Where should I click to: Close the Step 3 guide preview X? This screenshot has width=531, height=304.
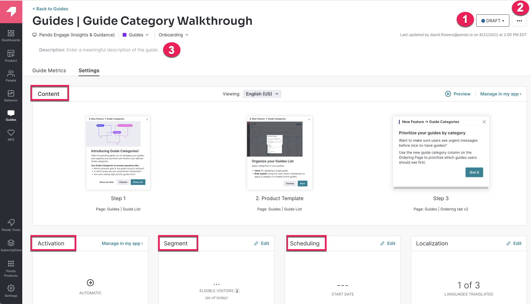484,122
